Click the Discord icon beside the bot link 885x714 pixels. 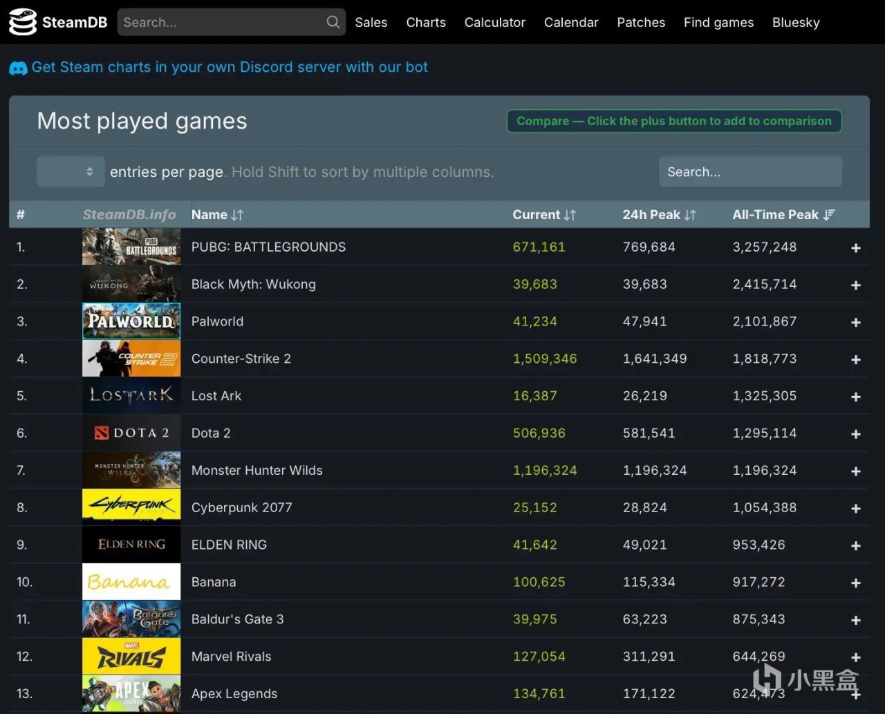pos(18,68)
